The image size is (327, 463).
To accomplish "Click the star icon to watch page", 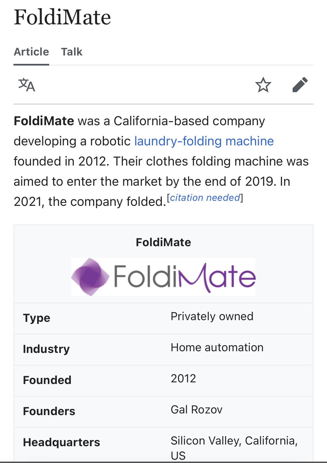I will pyautogui.click(x=263, y=85).
